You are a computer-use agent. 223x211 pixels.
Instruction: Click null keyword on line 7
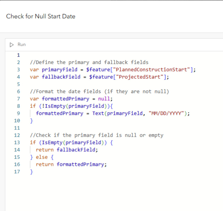coord(104,99)
